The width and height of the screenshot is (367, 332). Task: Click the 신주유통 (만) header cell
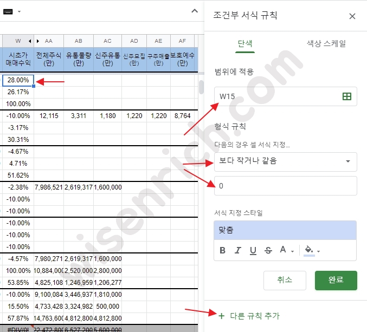(x=107, y=60)
